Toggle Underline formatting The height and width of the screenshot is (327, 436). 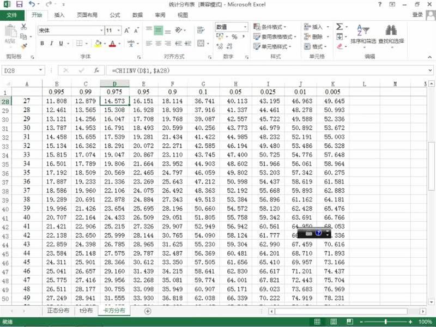pyautogui.click(x=61, y=44)
